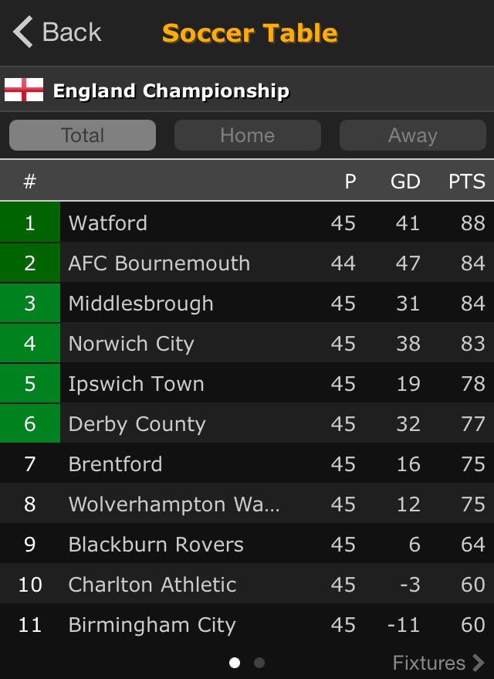
Task: Tap the first page indicator dot
Action: coord(235,663)
